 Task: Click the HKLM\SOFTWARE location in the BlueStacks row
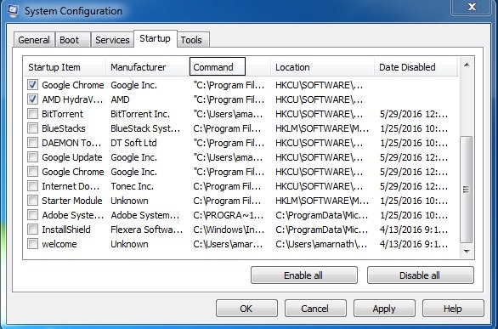[322, 128]
